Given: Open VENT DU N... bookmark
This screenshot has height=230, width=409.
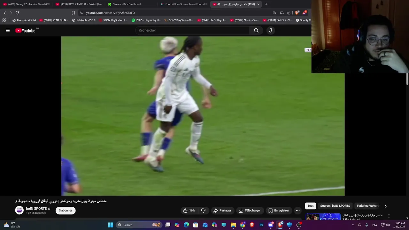Looking at the screenshot, I should click(54, 20).
